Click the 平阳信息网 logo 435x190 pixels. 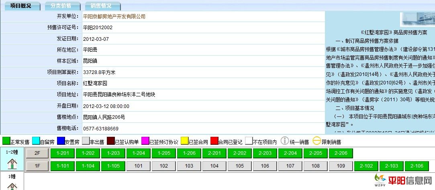403,180
